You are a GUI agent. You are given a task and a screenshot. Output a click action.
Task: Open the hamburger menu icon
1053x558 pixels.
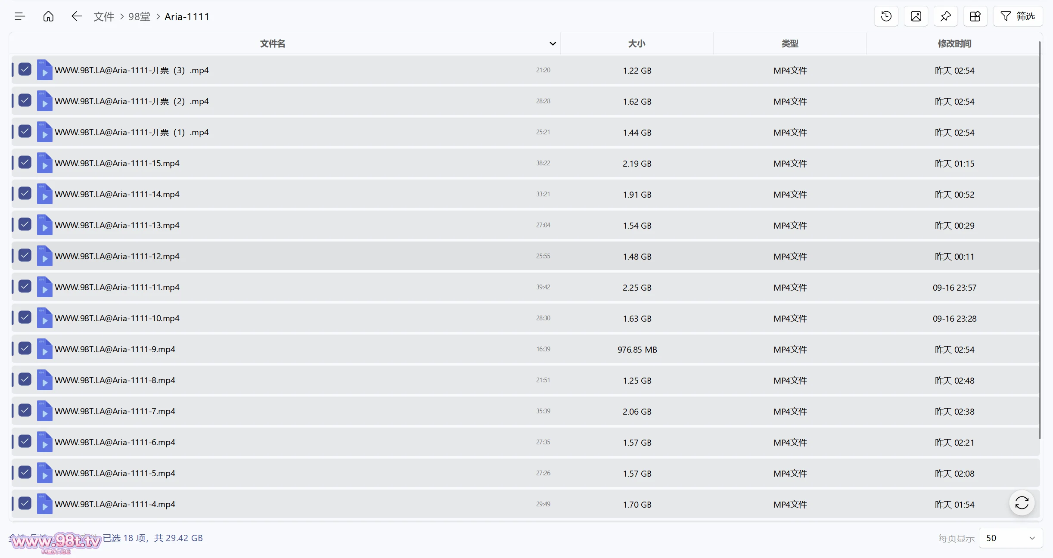tap(20, 16)
